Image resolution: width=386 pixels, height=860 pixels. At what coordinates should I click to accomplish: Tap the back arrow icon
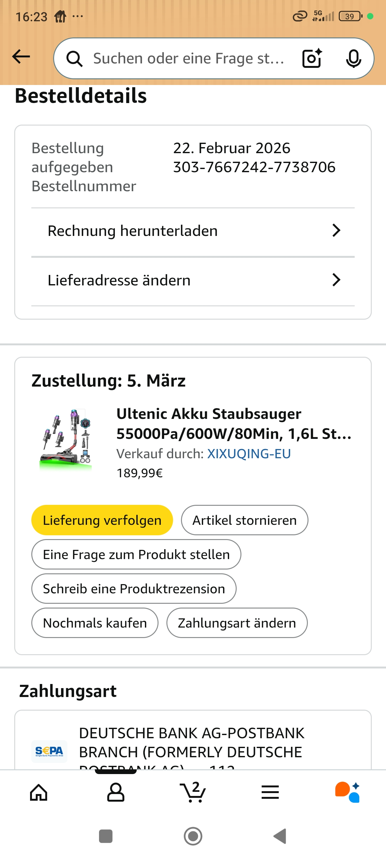tap(21, 57)
